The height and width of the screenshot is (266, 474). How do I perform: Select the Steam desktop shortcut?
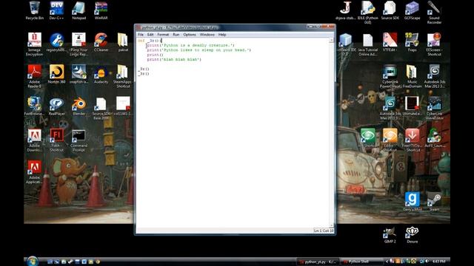pos(434,202)
